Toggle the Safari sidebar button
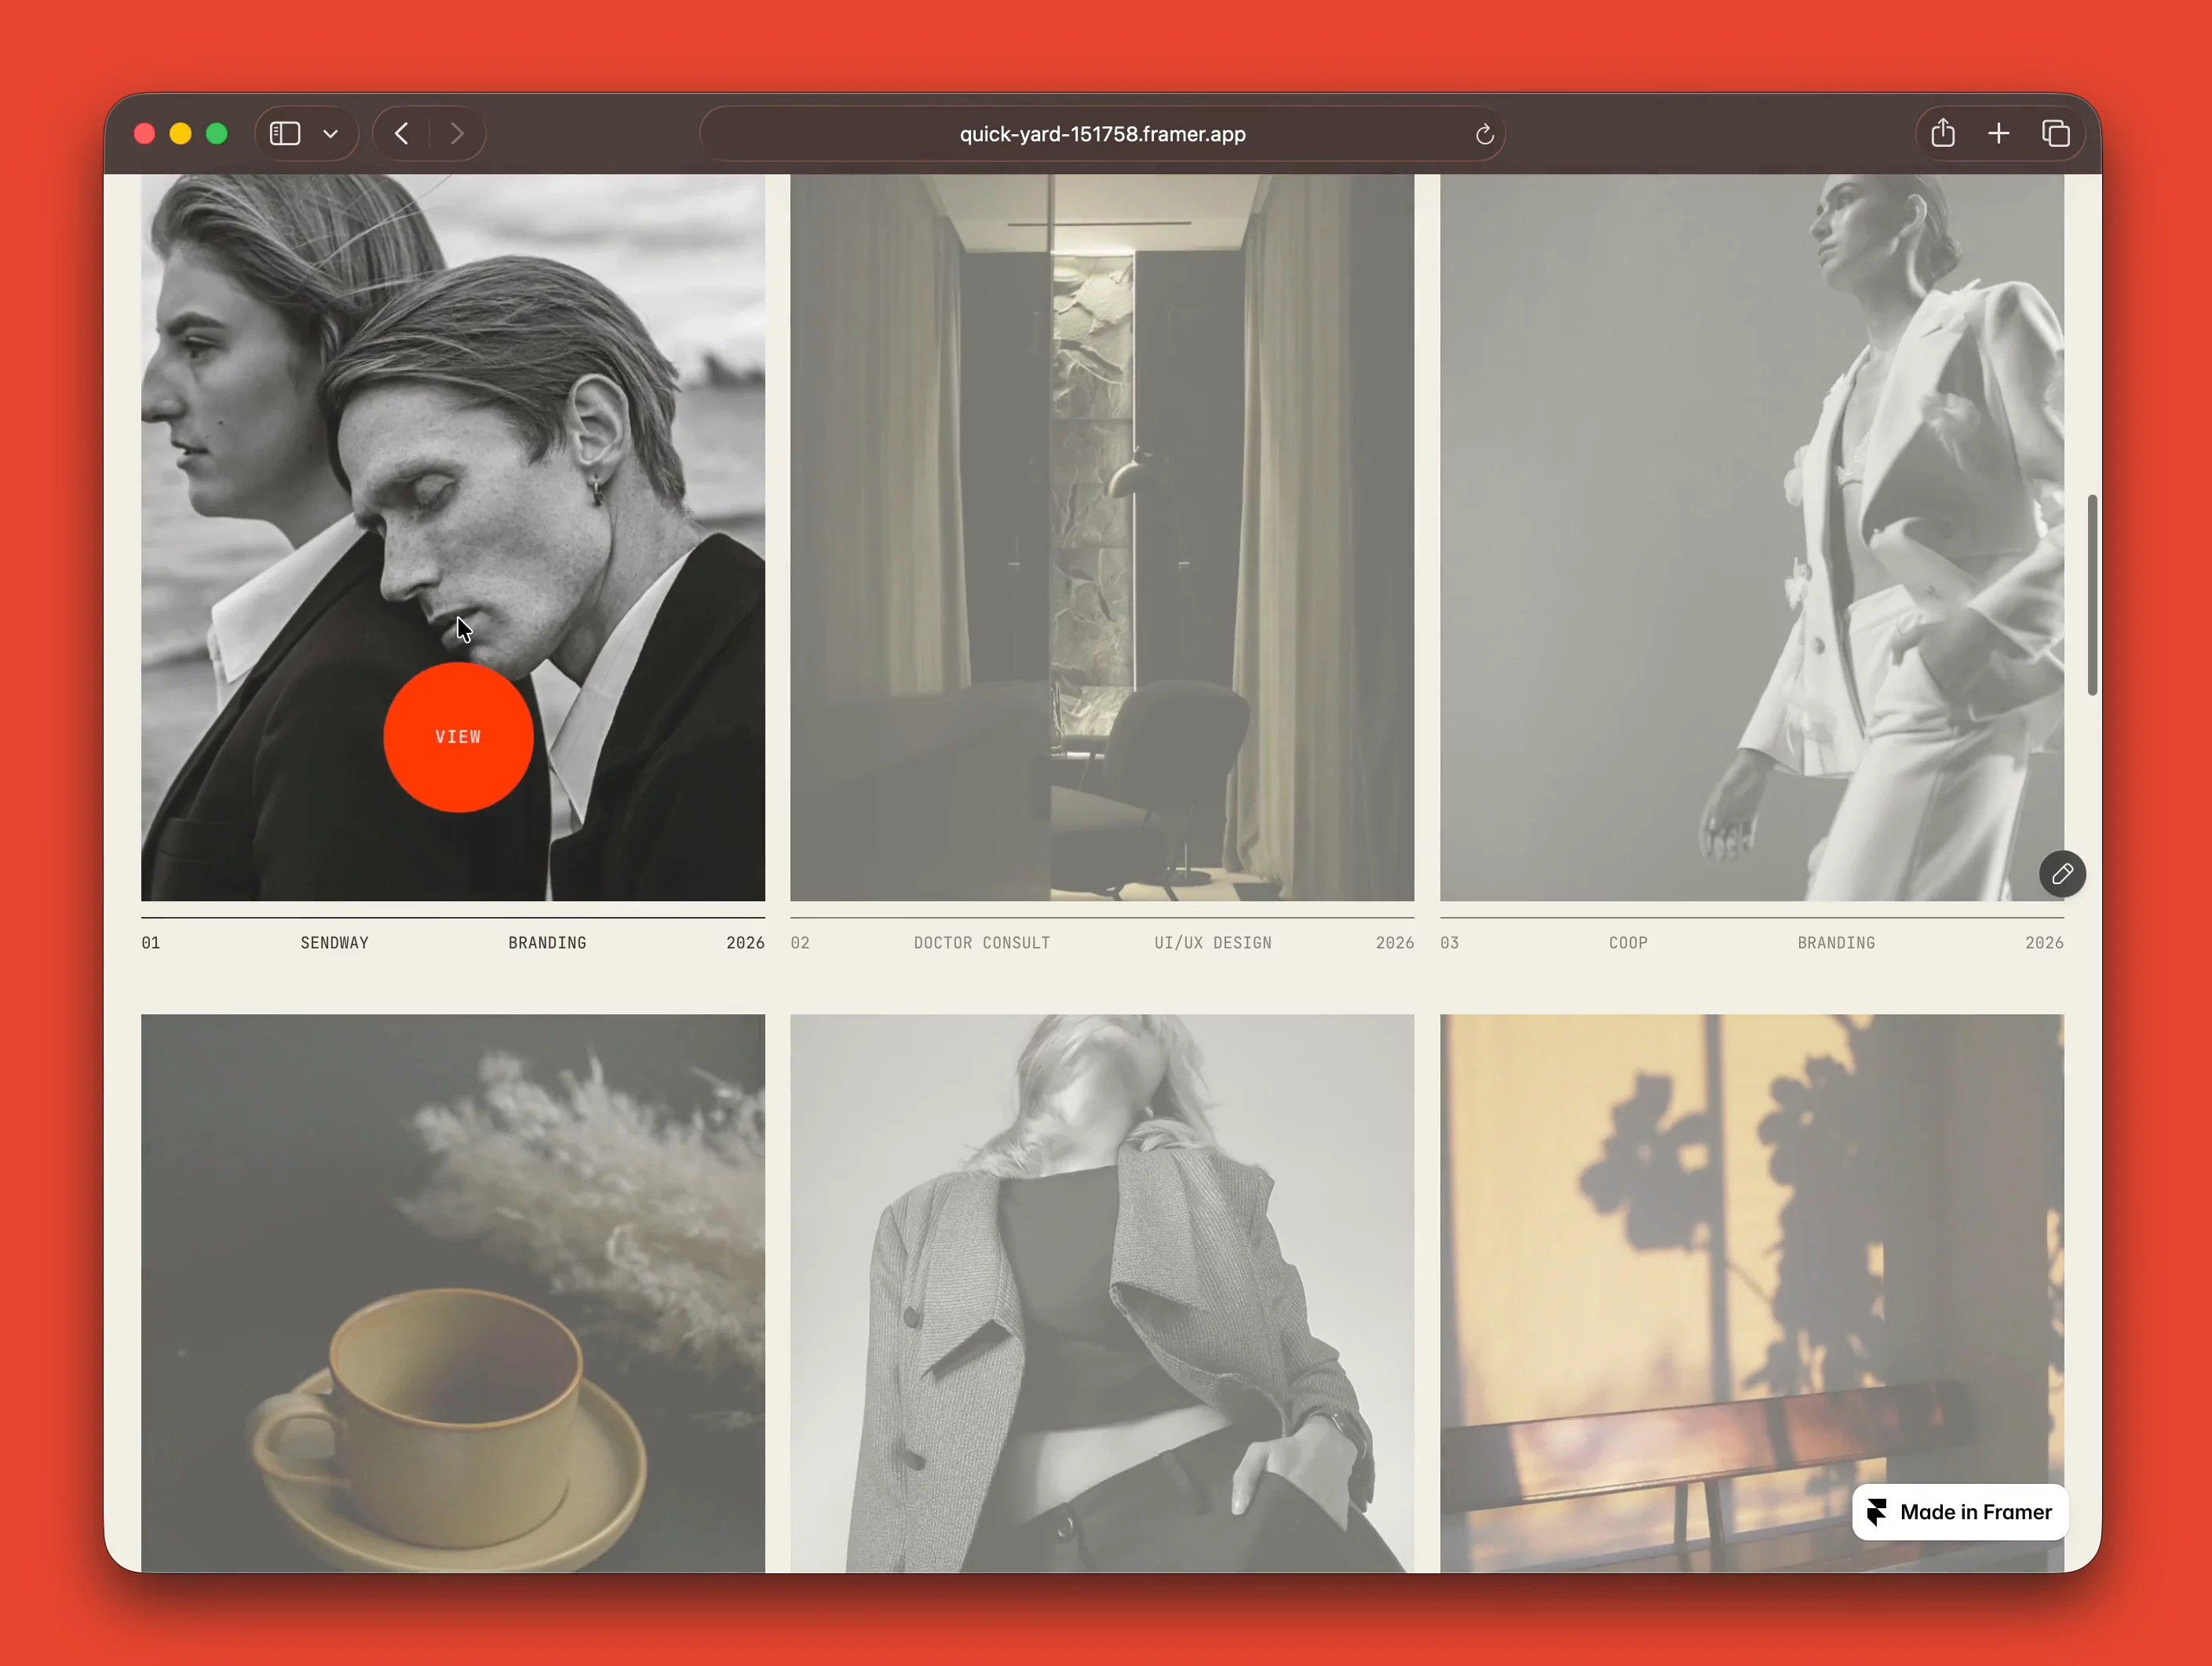This screenshot has height=1666, width=2212. [x=285, y=133]
